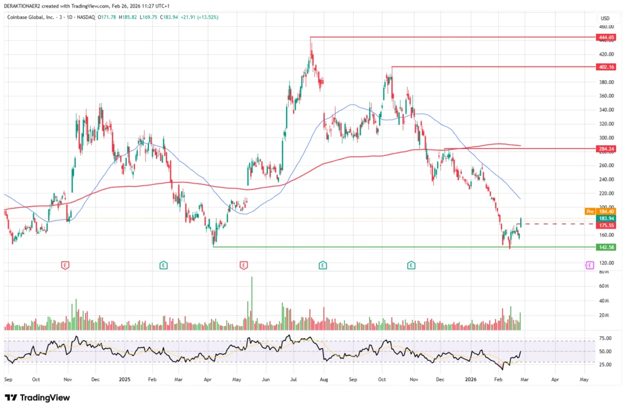Select the NASDAQ exchange label in legend
The image size is (626, 410).
(x=87, y=18)
